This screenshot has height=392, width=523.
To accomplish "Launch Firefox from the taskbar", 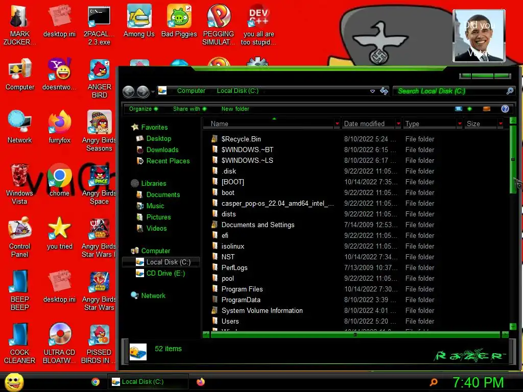I will click(200, 382).
